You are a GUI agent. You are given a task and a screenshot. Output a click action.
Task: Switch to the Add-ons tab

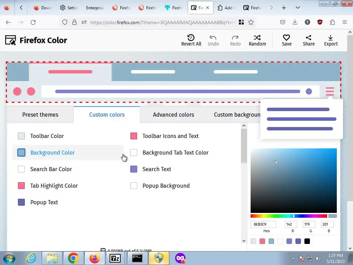[x=227, y=8]
